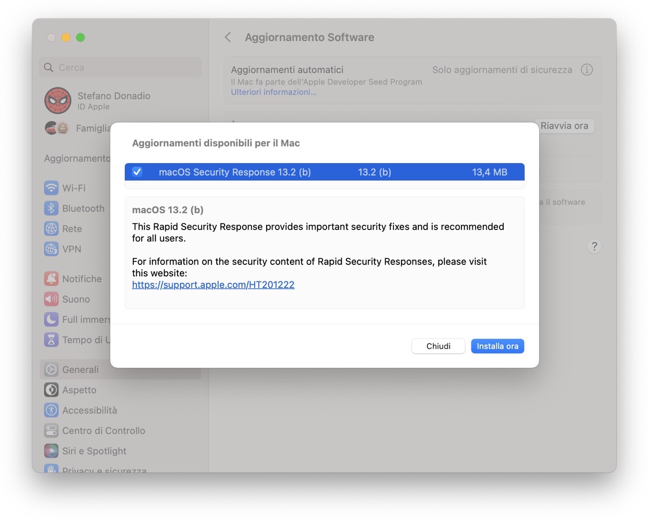Click inside the Cerca search field
649x519 pixels.
(120, 67)
